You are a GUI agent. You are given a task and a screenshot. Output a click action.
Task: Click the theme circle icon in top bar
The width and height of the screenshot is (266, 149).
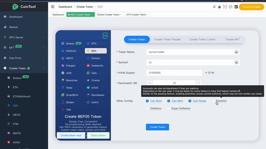click(x=231, y=7)
